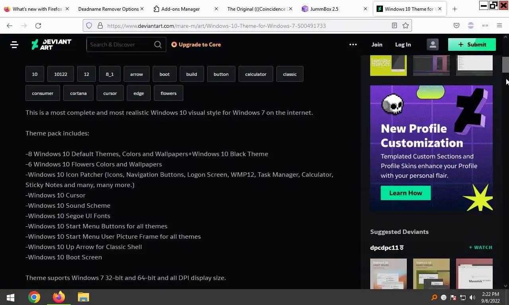Click the volume speaker tray icon
The width and height of the screenshot is (509, 305).
pyautogui.click(x=472, y=297)
